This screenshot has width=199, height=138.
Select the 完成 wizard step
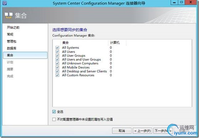click(x=10, y=76)
